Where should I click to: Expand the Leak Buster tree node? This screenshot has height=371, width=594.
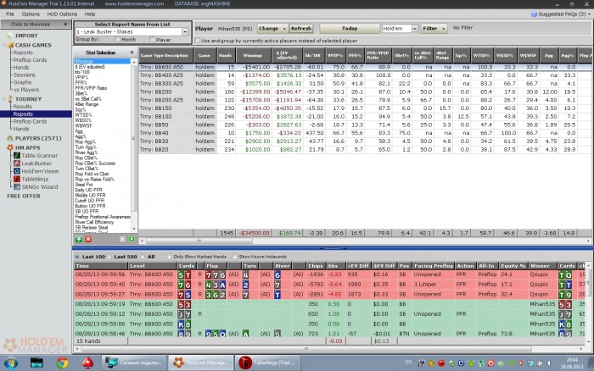tap(10, 163)
